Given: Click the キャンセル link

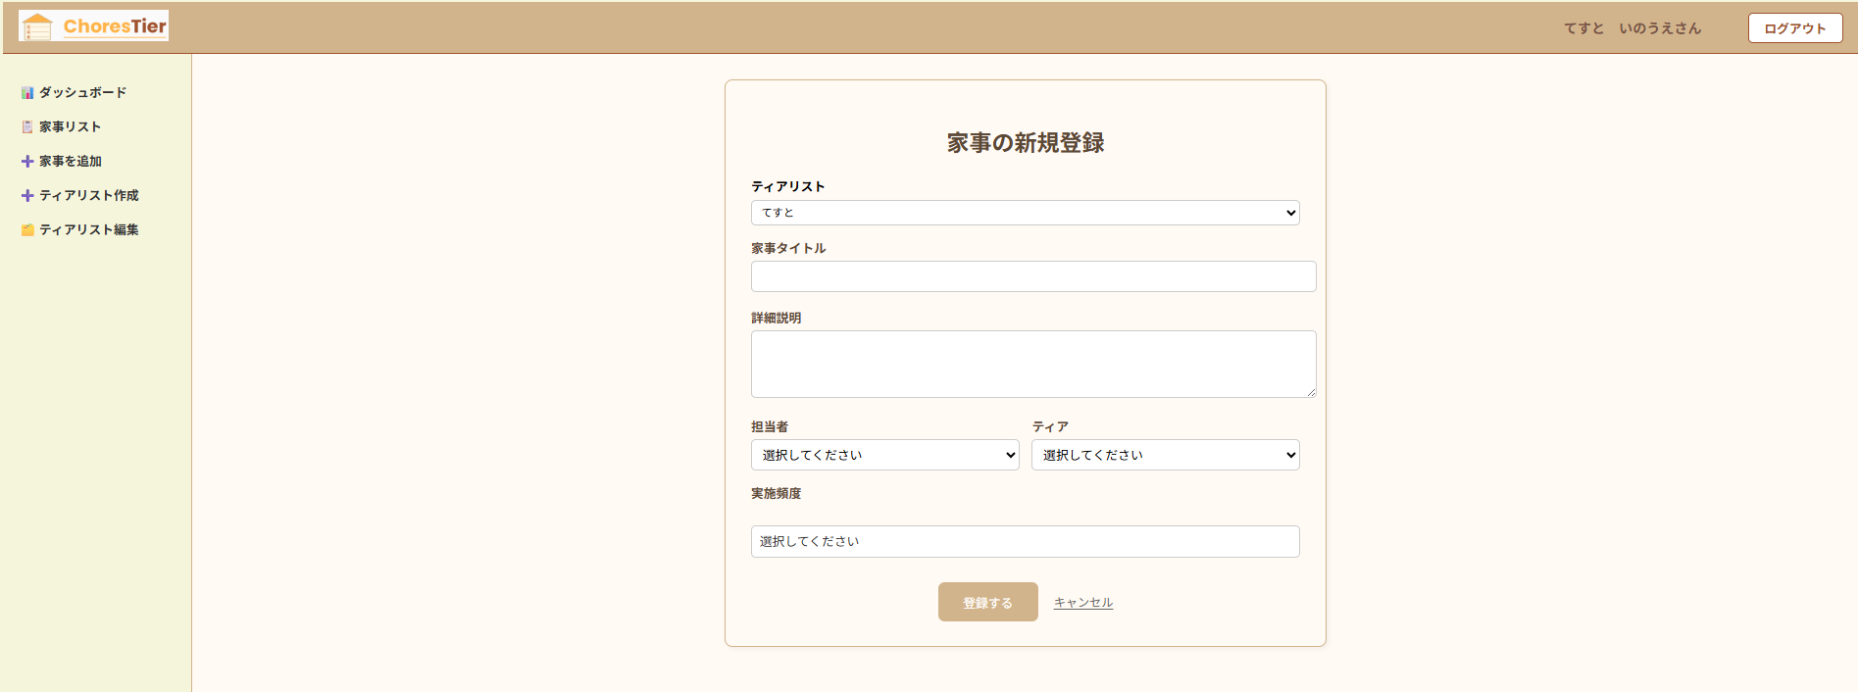Looking at the screenshot, I should coord(1083,603).
